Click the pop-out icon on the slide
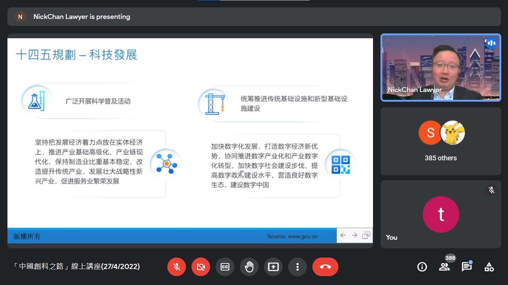 click(366, 235)
